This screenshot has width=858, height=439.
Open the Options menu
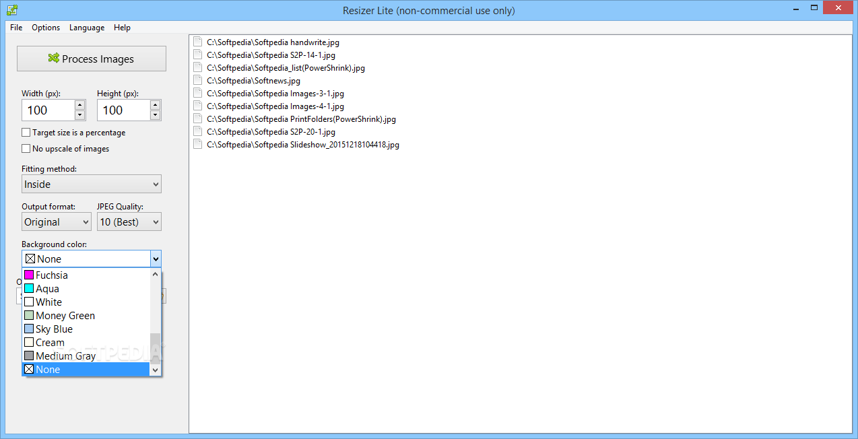(46, 28)
